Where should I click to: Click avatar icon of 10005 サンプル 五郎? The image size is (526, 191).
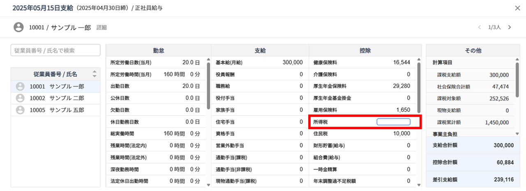20,110
